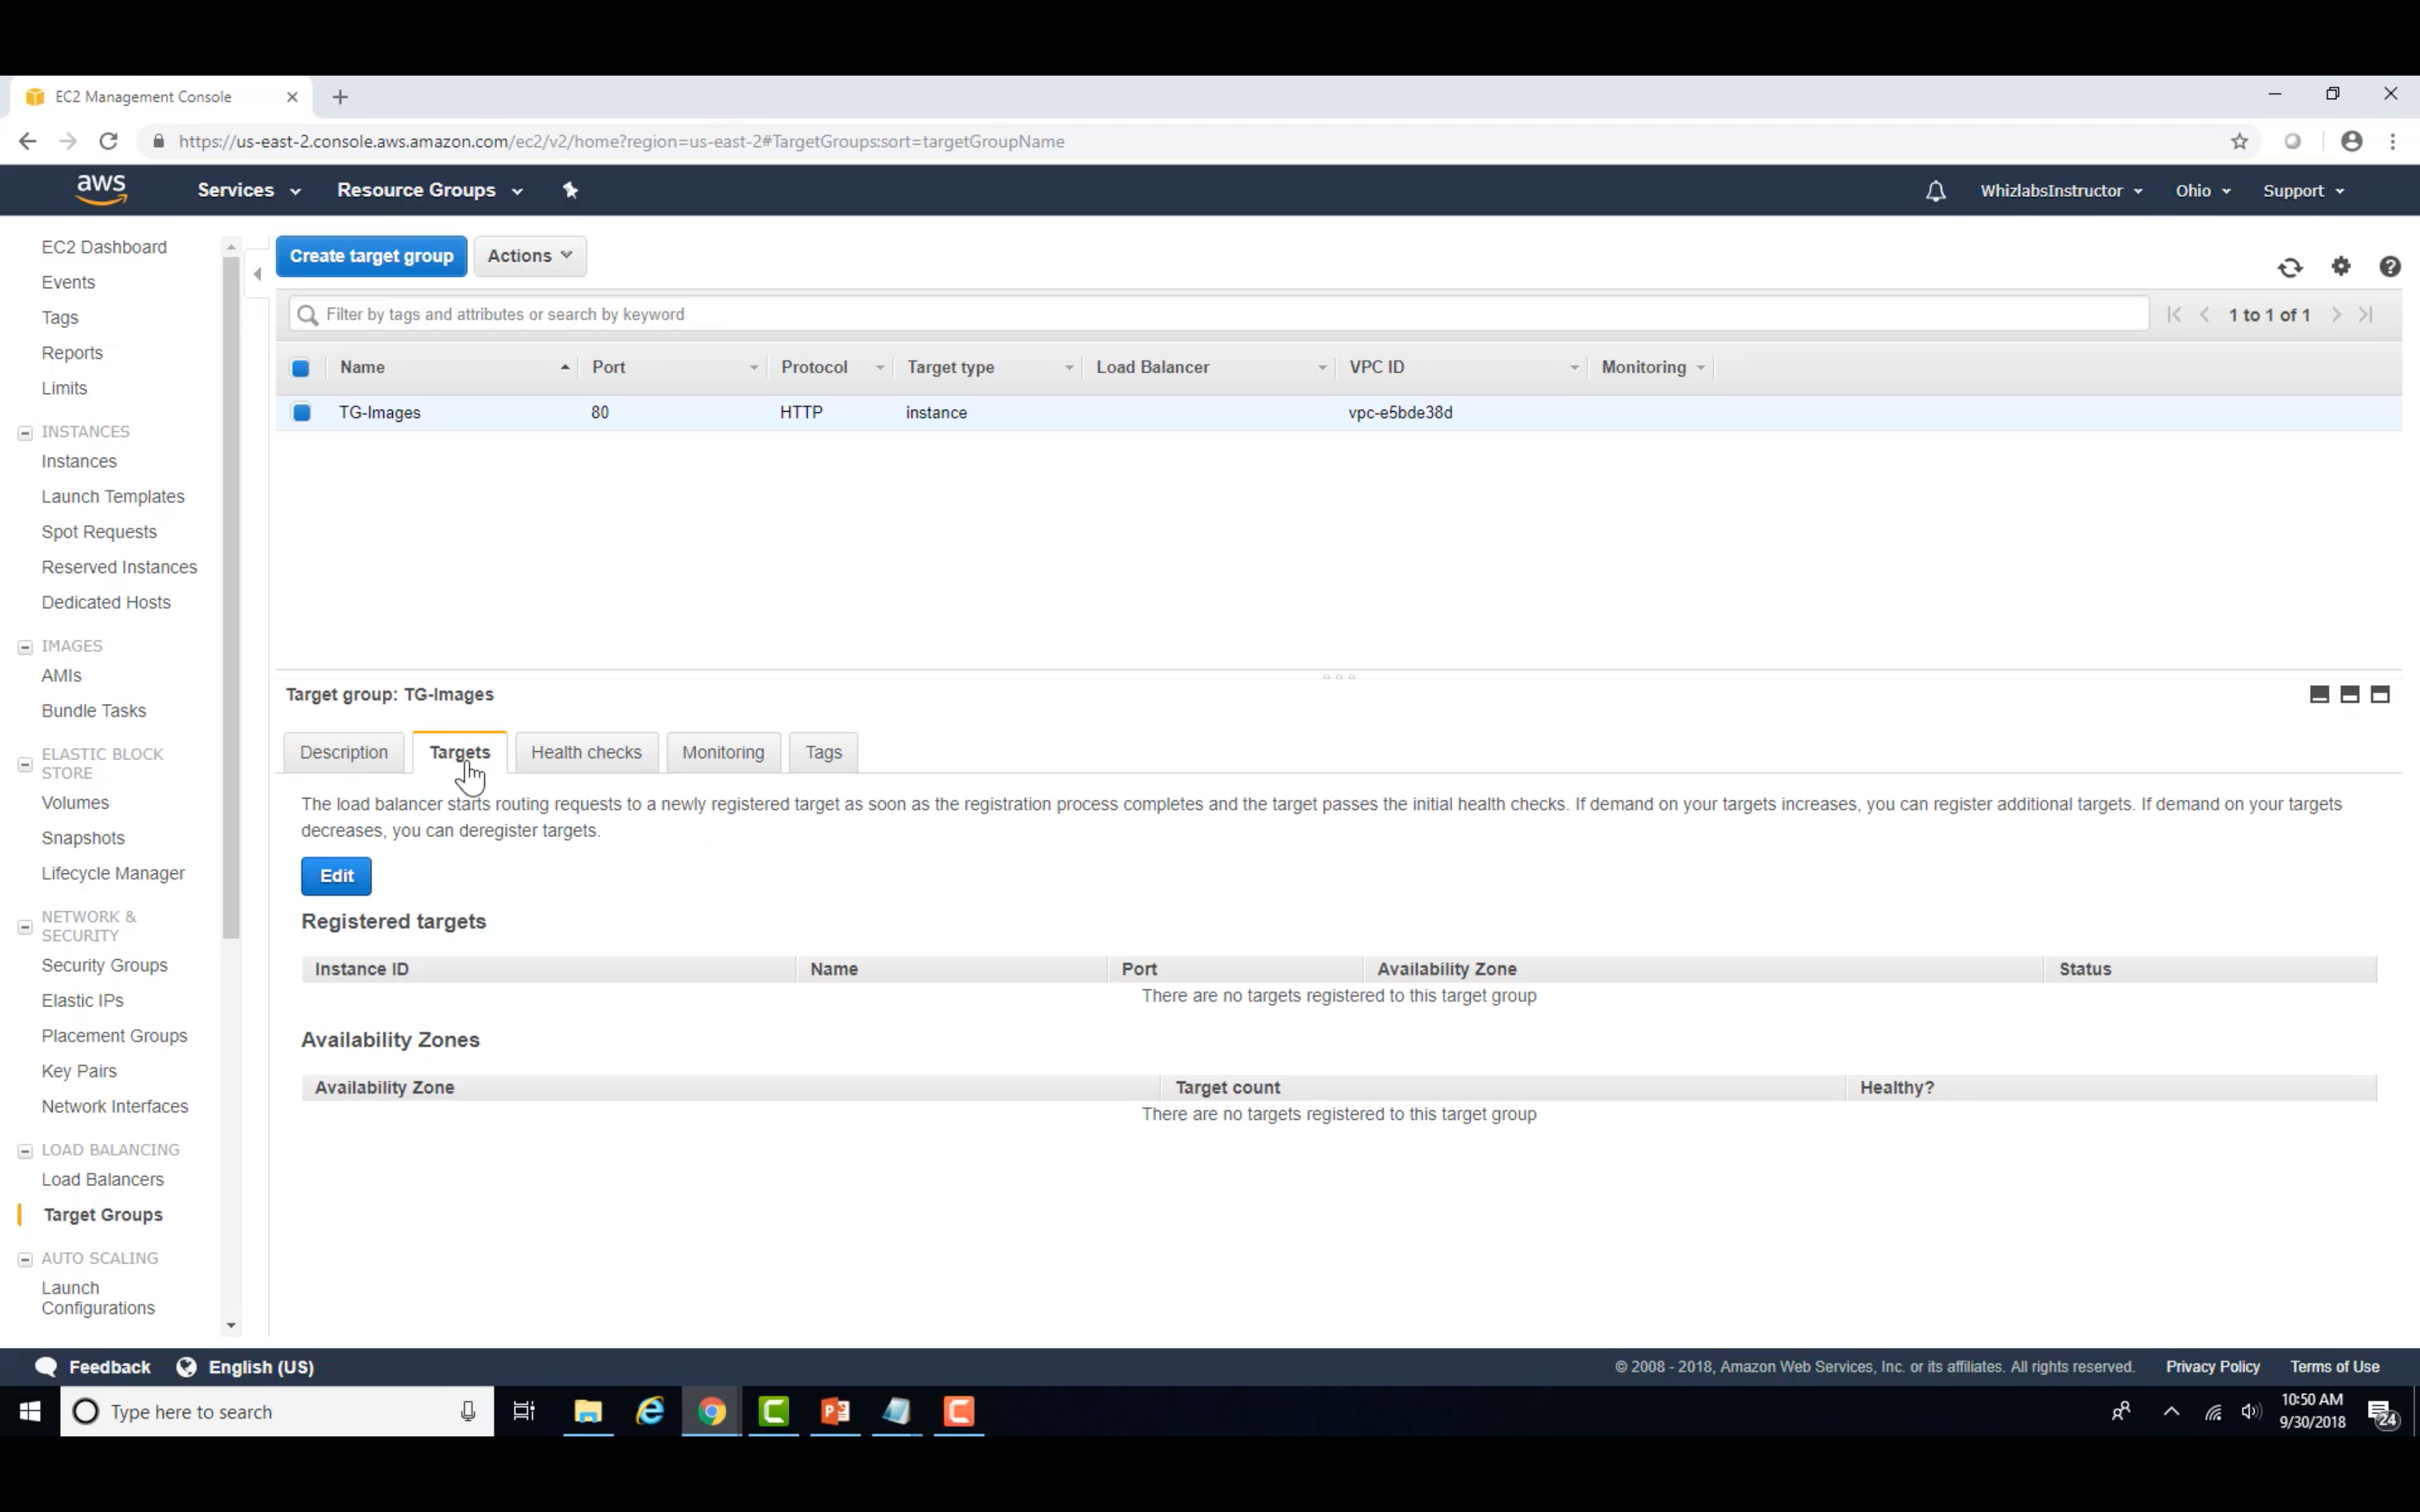Open table settings gear icon
The width and height of the screenshot is (2420, 1512).
tap(2341, 266)
